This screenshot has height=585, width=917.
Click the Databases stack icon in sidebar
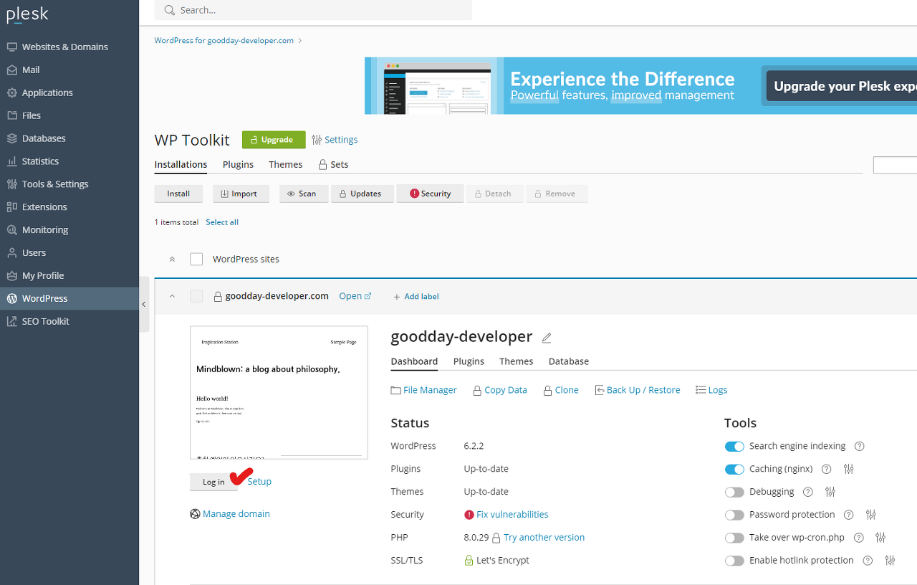pos(11,138)
